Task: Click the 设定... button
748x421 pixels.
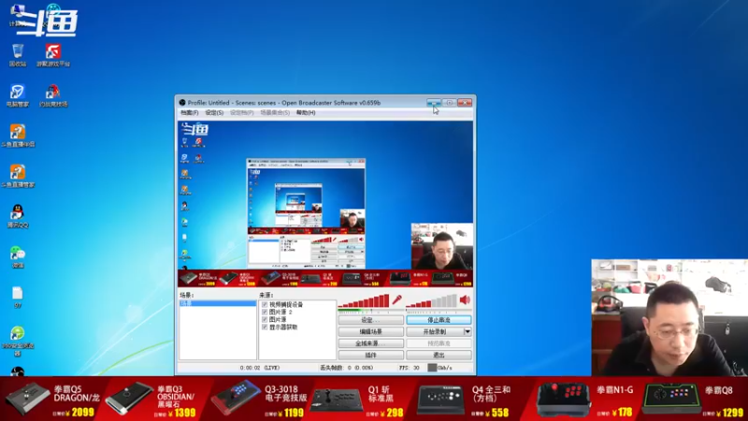Action: click(370, 320)
